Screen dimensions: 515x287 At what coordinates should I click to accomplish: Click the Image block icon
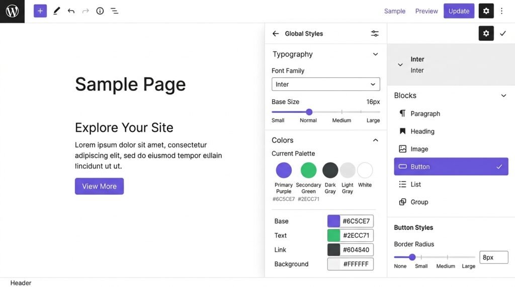tap(402, 149)
